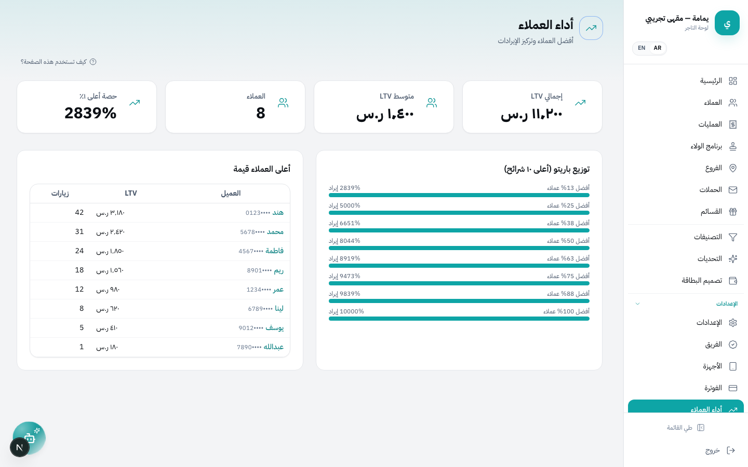Image resolution: width=748 pixels, height=467 pixels.
Task: Click the العميل column header
Action: pos(231,194)
